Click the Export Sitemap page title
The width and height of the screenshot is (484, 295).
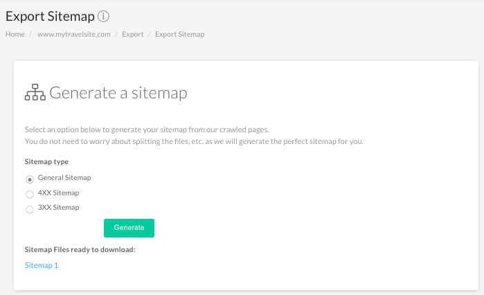pyautogui.click(x=50, y=17)
